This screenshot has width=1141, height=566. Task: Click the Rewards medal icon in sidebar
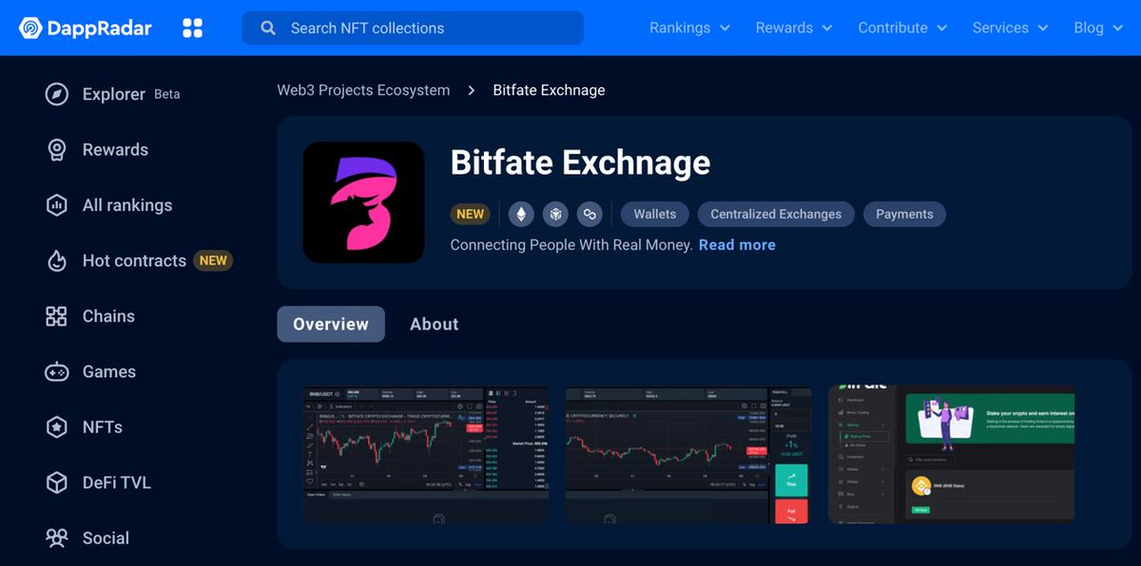pos(57,150)
